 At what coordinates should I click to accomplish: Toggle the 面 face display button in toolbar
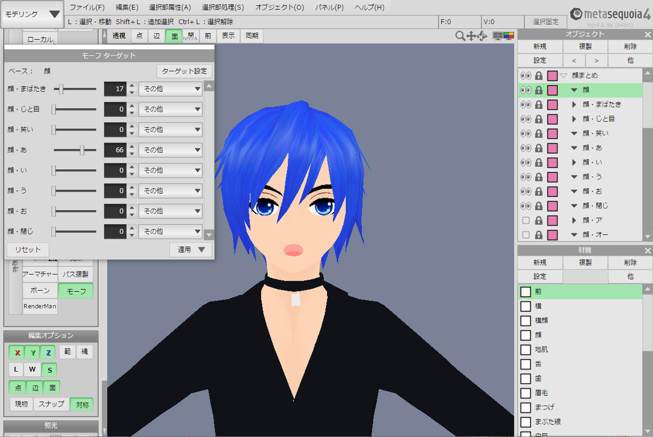click(174, 36)
